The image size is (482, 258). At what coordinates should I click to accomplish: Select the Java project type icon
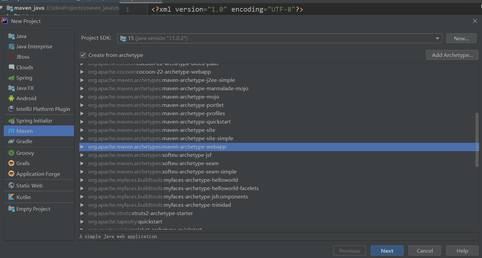11,36
